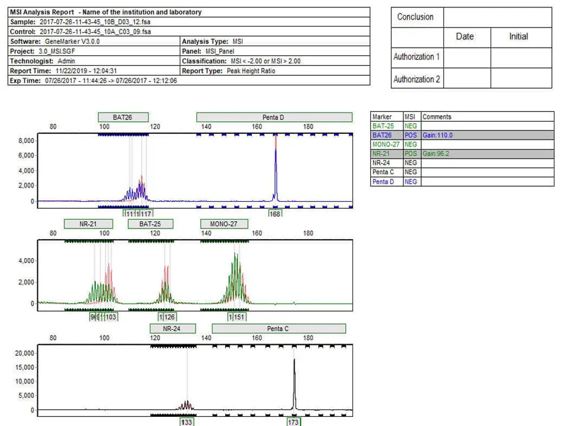Click the Sample file name in report header

95,22
